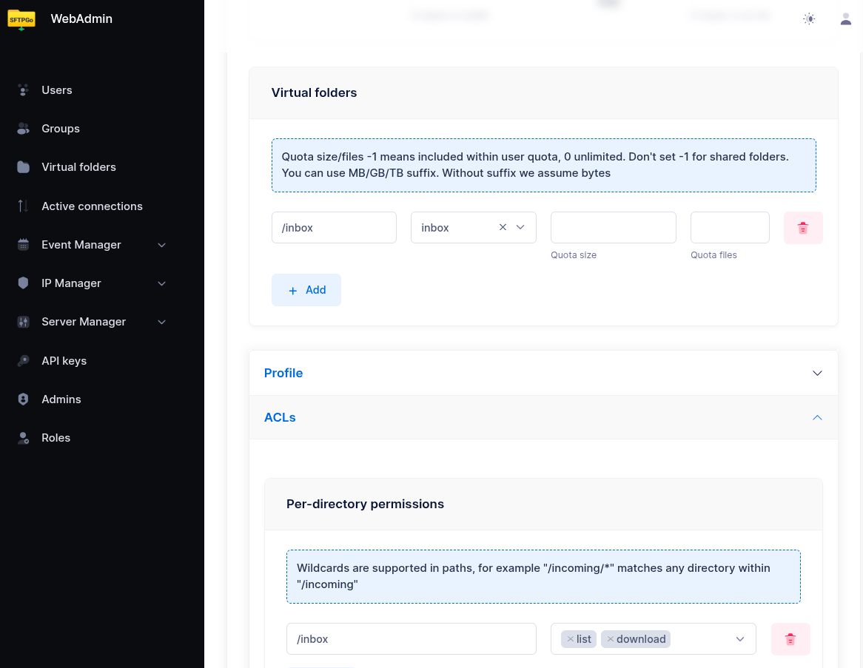The width and height of the screenshot is (863, 668).
Task: Click Add virtual folder button
Action: pos(306,290)
